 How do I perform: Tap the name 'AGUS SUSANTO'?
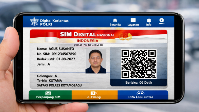tap(62, 49)
